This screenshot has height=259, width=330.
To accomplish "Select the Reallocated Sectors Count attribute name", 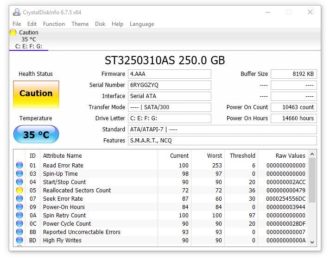I will coord(77,190).
